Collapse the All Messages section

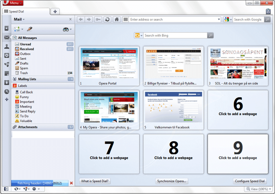tap(43, 38)
